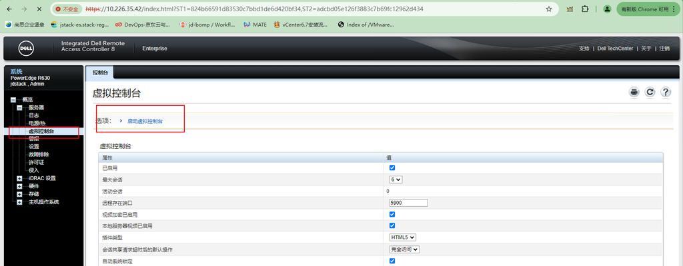Click the 支持 link in the header
683x266 pixels.
[584, 49]
